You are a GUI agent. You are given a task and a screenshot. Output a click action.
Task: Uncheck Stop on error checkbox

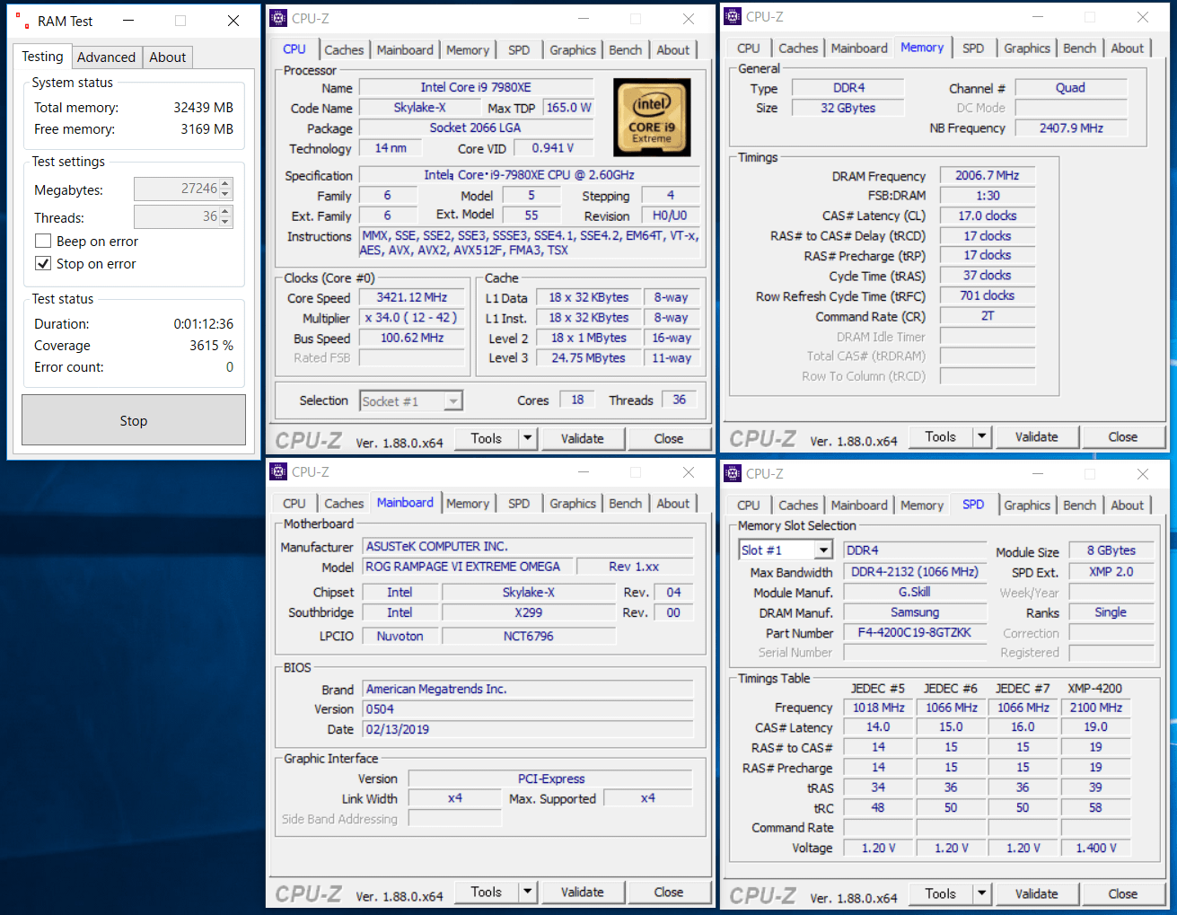(43, 263)
